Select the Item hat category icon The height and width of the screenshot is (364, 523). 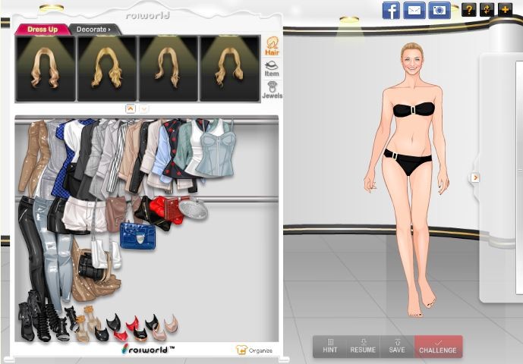[x=272, y=69]
